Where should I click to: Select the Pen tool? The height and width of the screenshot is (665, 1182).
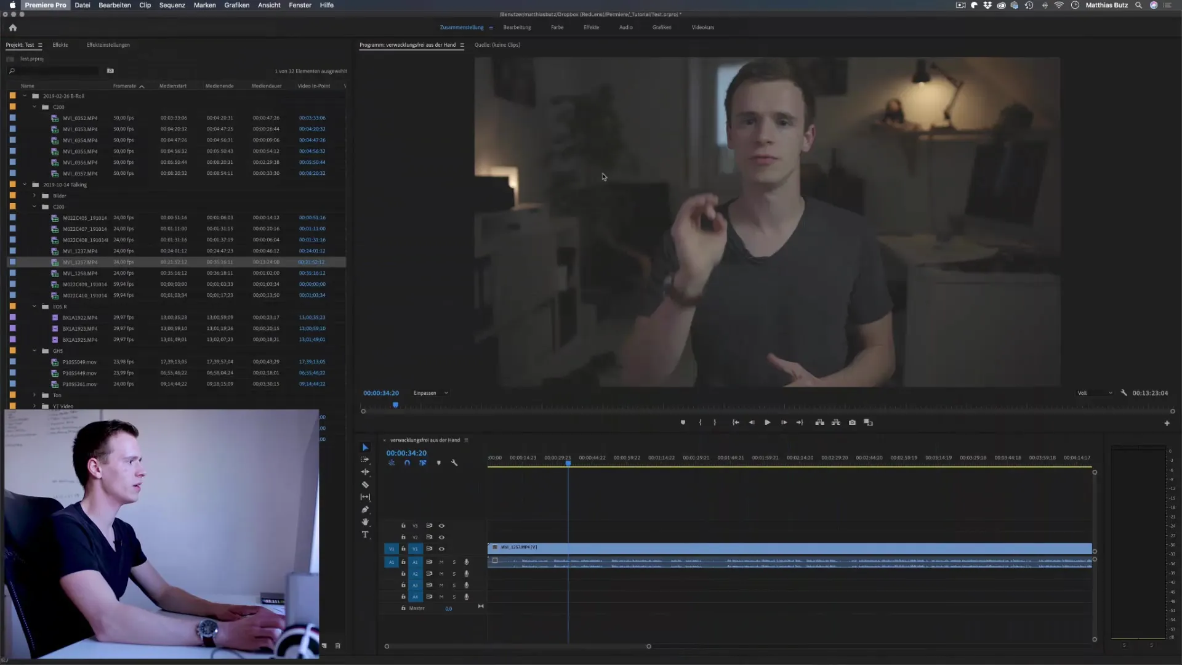[x=365, y=510]
